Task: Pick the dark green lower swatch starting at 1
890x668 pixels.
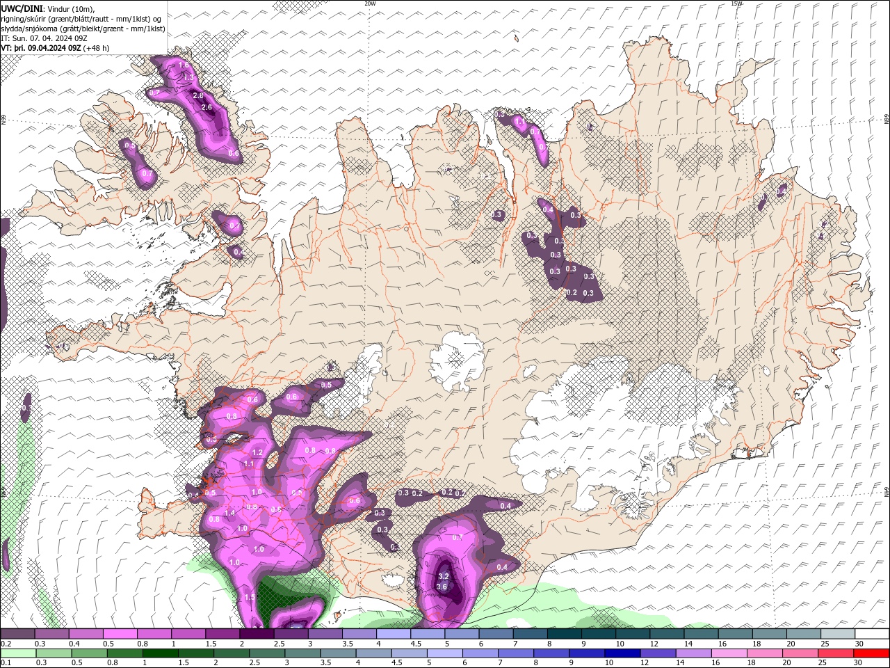Action: (x=160, y=653)
